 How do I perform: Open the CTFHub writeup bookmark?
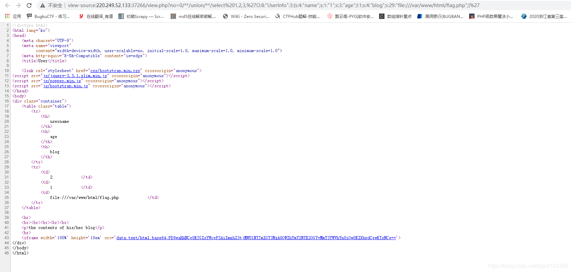pos(298,16)
